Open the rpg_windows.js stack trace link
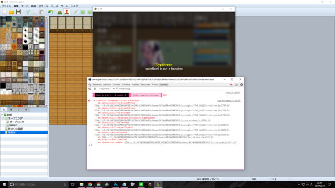The width and height of the screenshot is (335, 188). [152, 120]
